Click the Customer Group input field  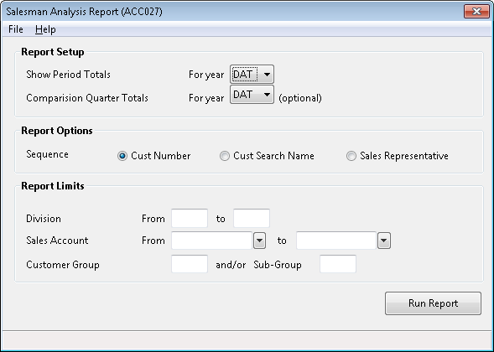pyautogui.click(x=190, y=264)
